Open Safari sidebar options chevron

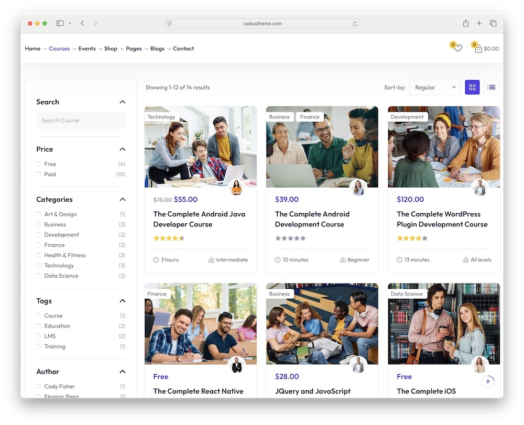coord(70,24)
